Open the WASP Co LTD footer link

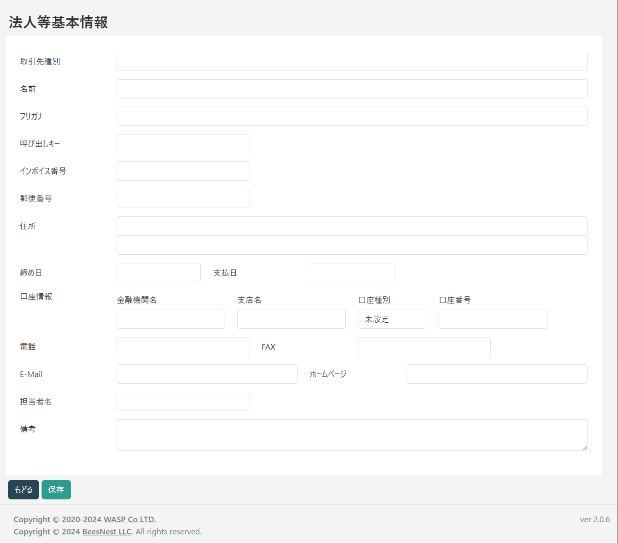pyautogui.click(x=129, y=519)
